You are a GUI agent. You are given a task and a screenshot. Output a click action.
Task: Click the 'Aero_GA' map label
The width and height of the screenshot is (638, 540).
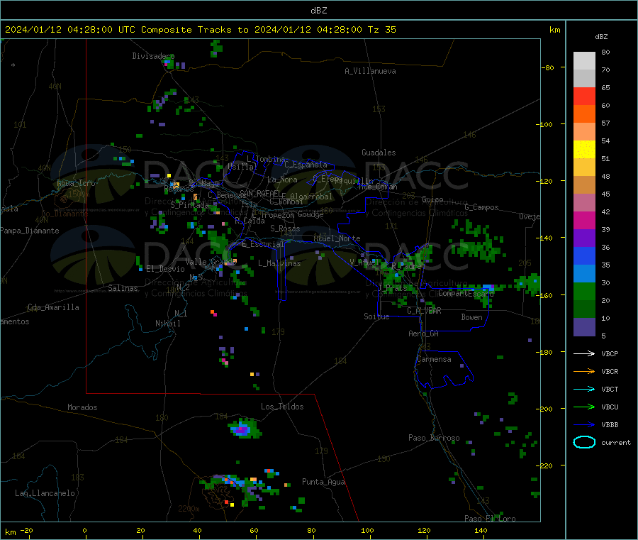click(424, 334)
